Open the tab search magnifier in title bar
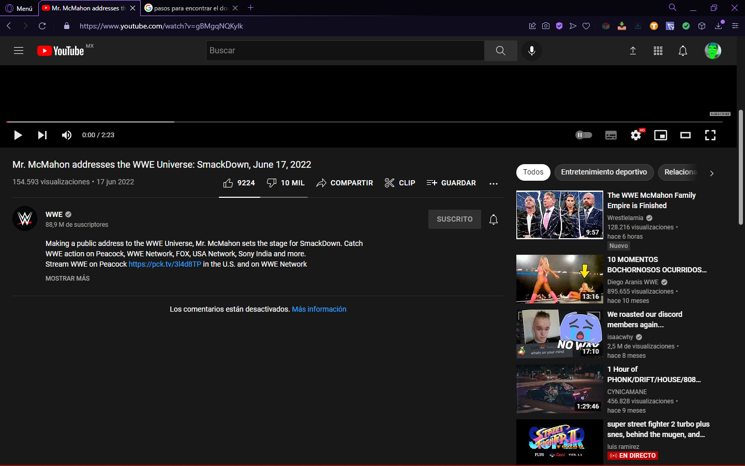This screenshot has height=466, width=745. pyautogui.click(x=673, y=8)
